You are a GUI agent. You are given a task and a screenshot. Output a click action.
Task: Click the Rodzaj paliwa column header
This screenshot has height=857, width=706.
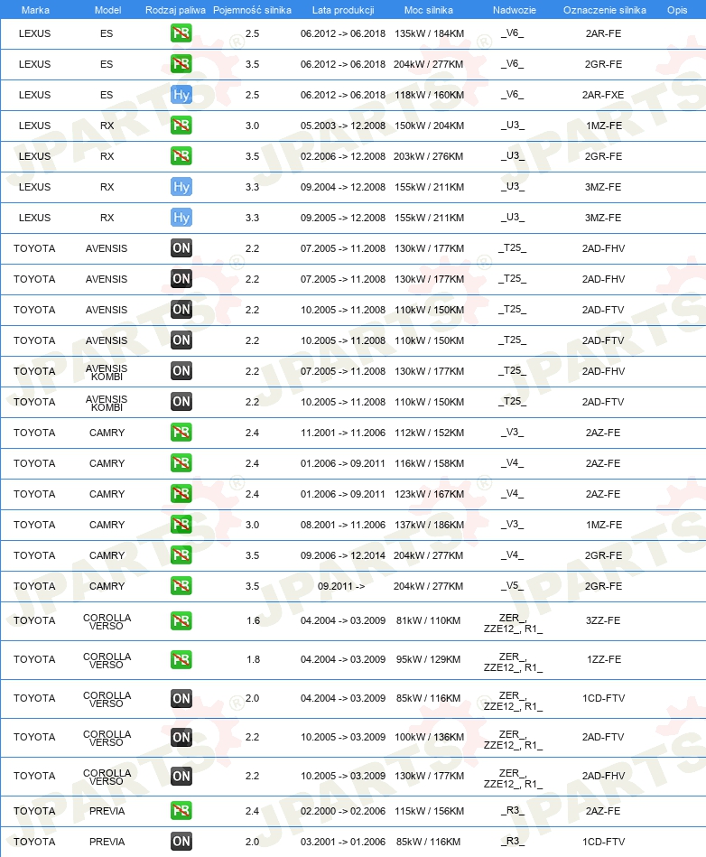(x=175, y=10)
